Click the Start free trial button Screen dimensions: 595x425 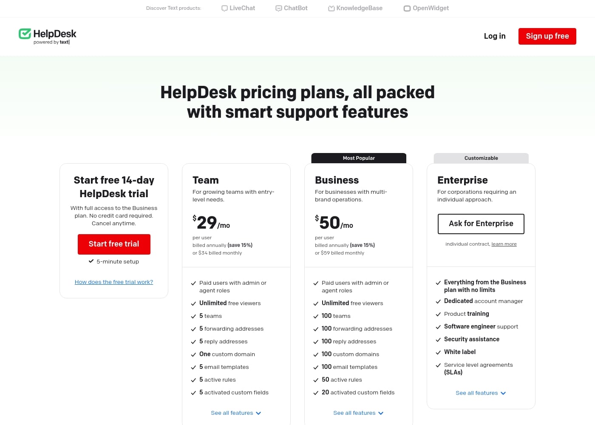point(114,244)
